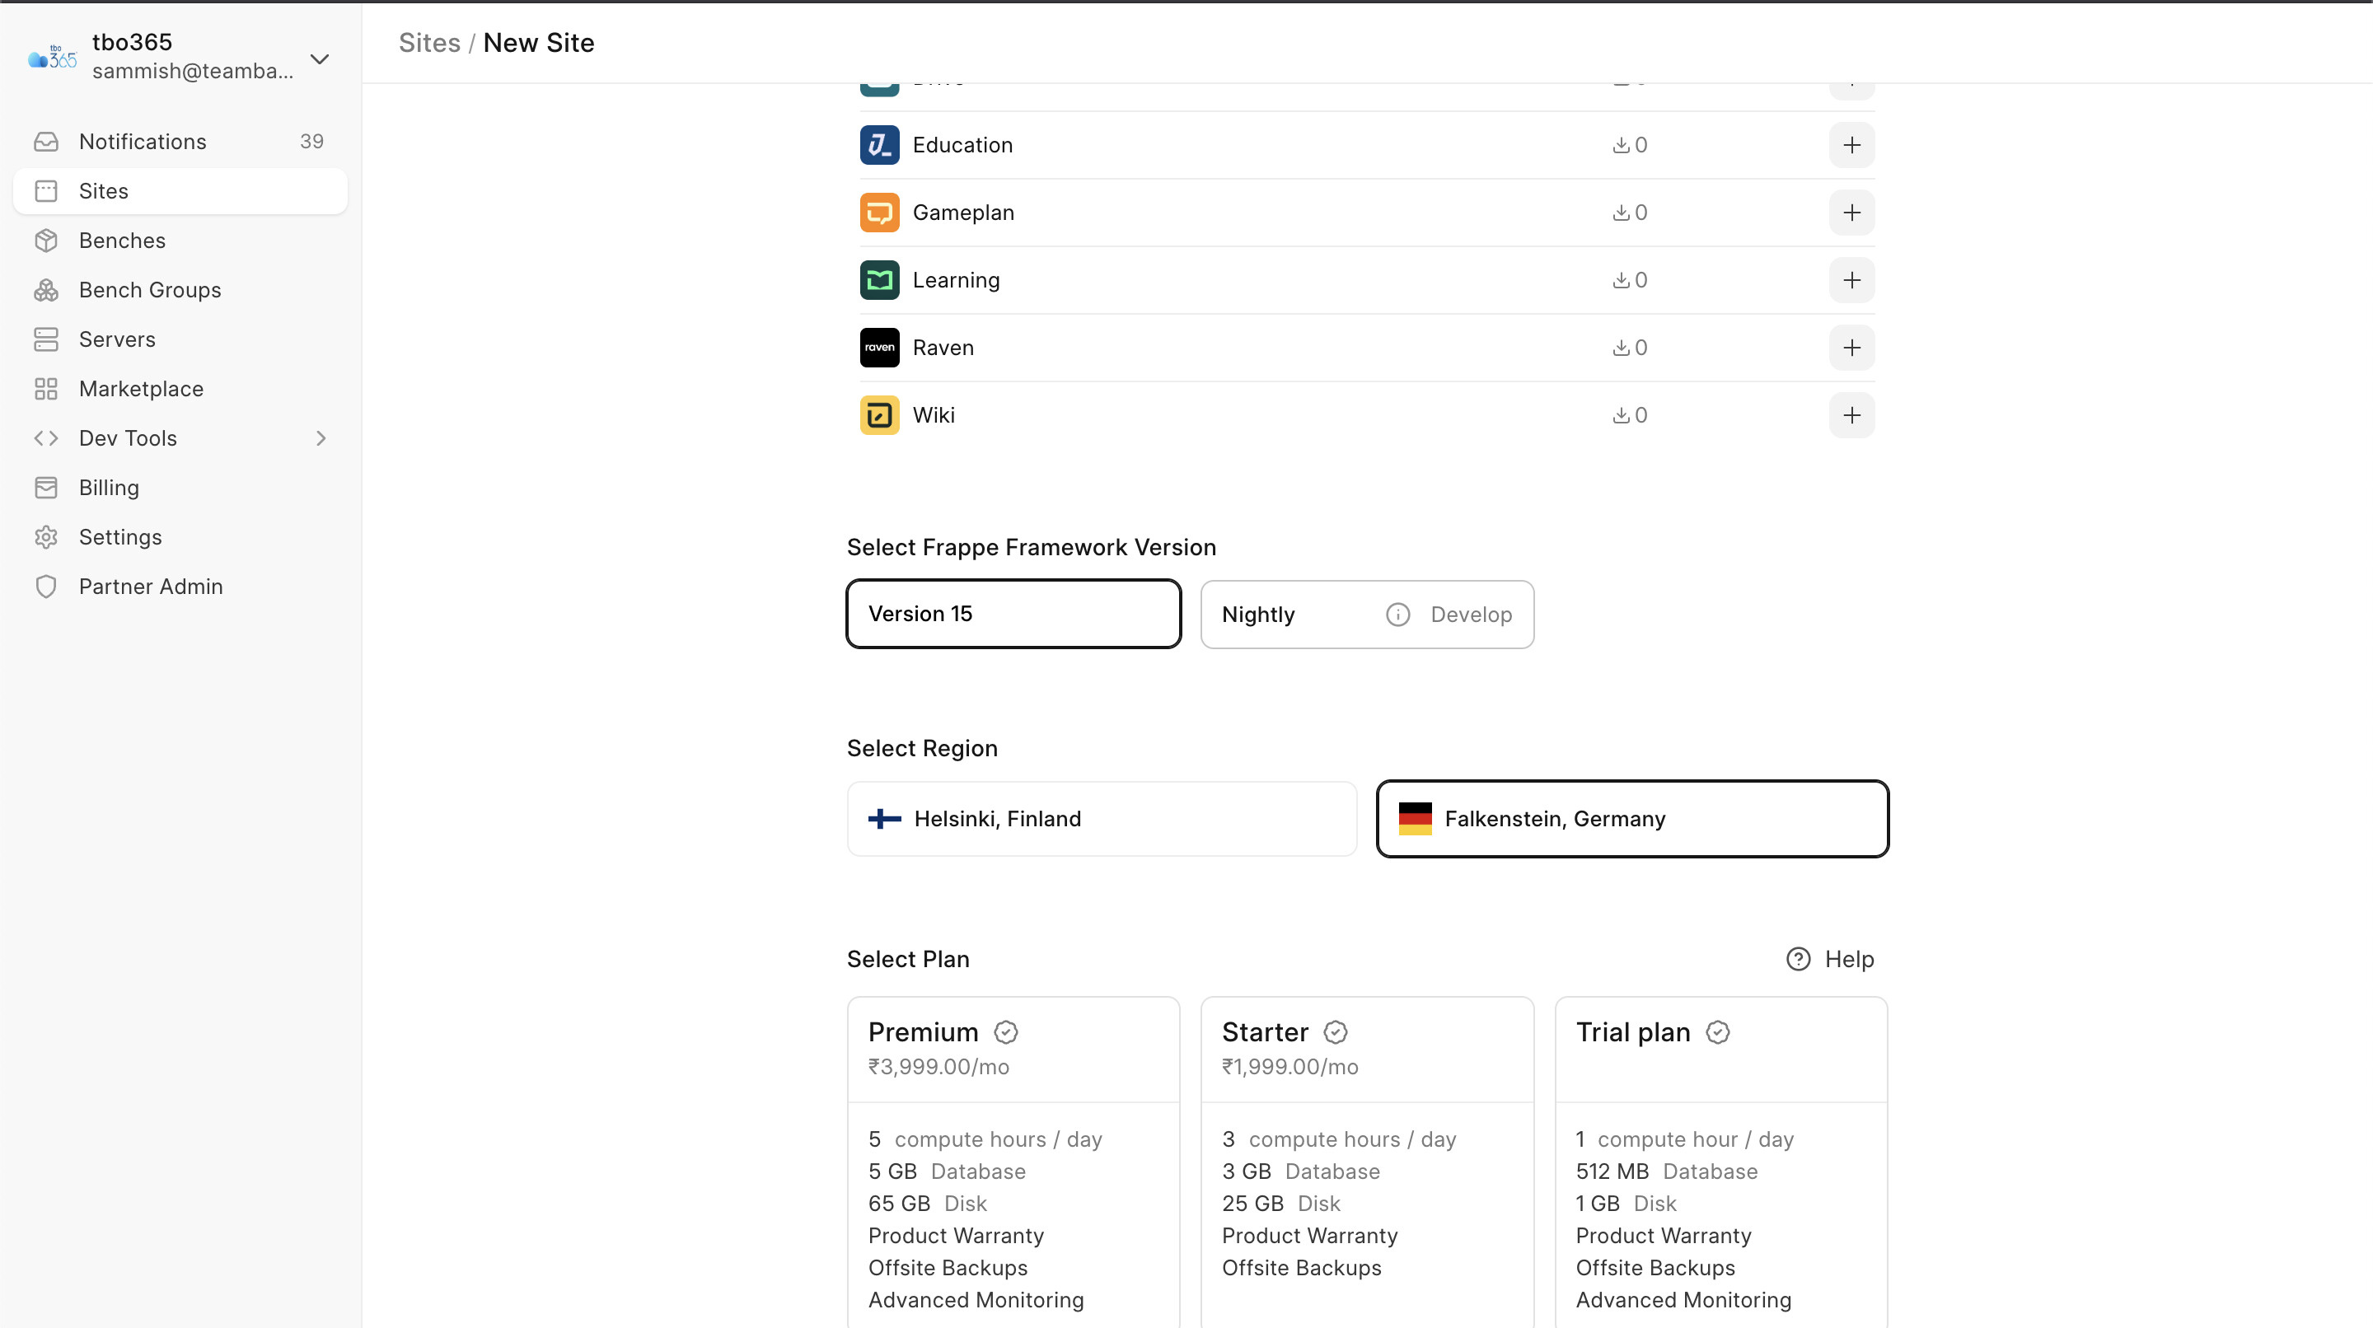
Task: Click the Settings gear icon
Action: [46, 537]
